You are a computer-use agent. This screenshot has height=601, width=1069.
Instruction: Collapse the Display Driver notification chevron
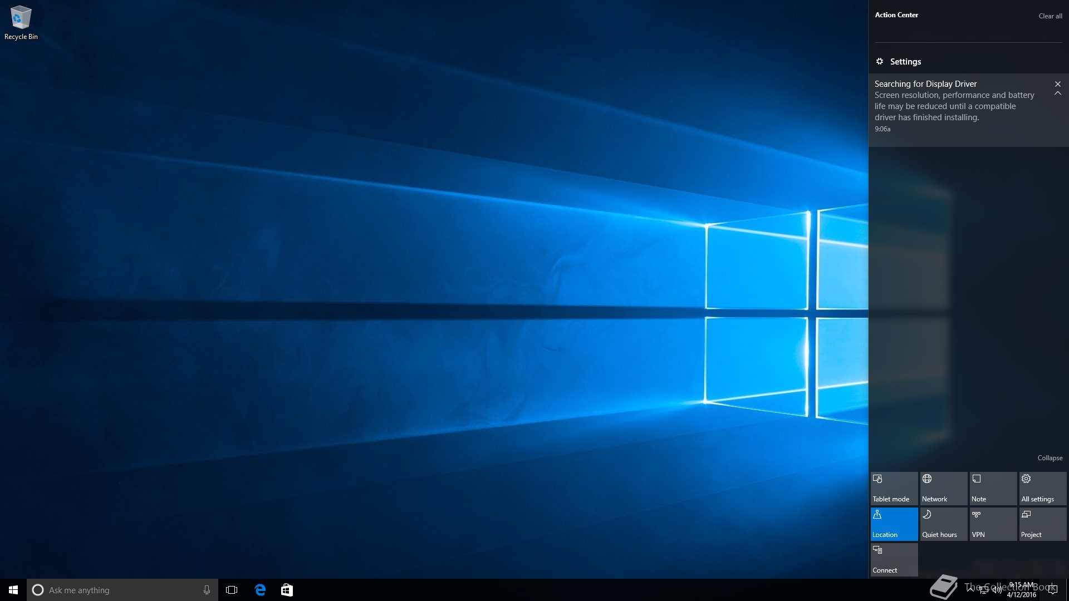click(1058, 94)
